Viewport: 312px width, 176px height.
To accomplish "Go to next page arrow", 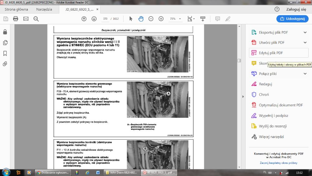I will [94, 19].
